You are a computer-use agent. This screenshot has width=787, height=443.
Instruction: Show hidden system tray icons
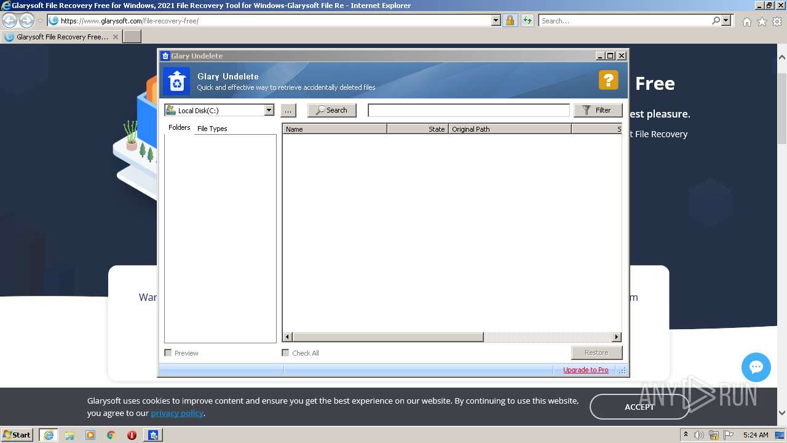(x=686, y=435)
